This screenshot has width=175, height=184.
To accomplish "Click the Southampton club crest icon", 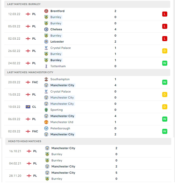I will pos(46,79).
